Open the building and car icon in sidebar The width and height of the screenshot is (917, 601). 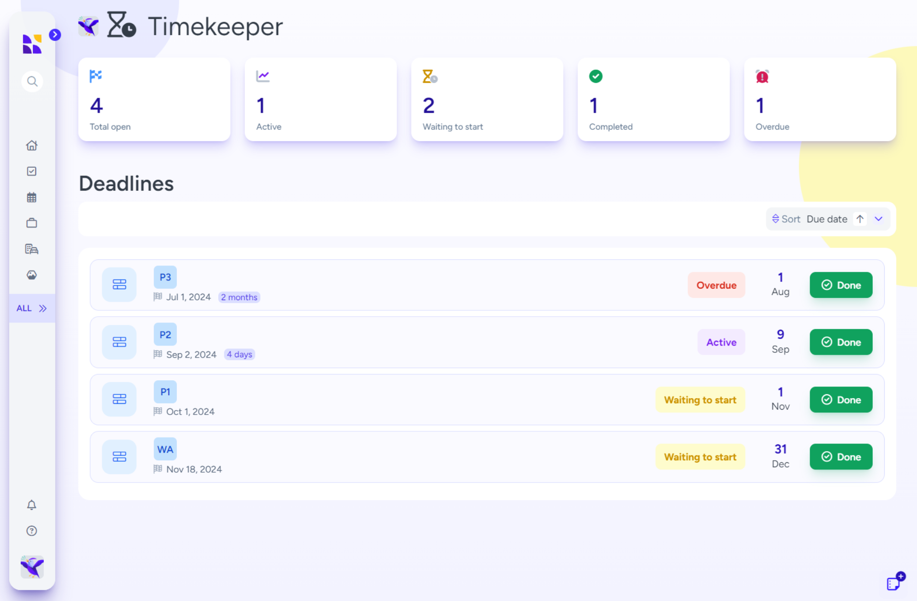pos(32,249)
